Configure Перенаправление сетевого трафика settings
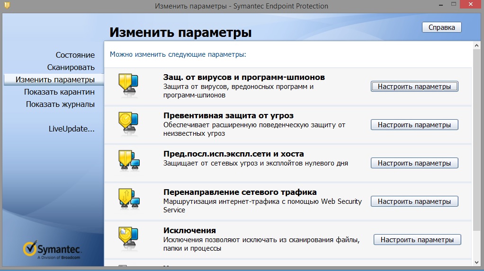The height and width of the screenshot is (271, 484). 414,201
